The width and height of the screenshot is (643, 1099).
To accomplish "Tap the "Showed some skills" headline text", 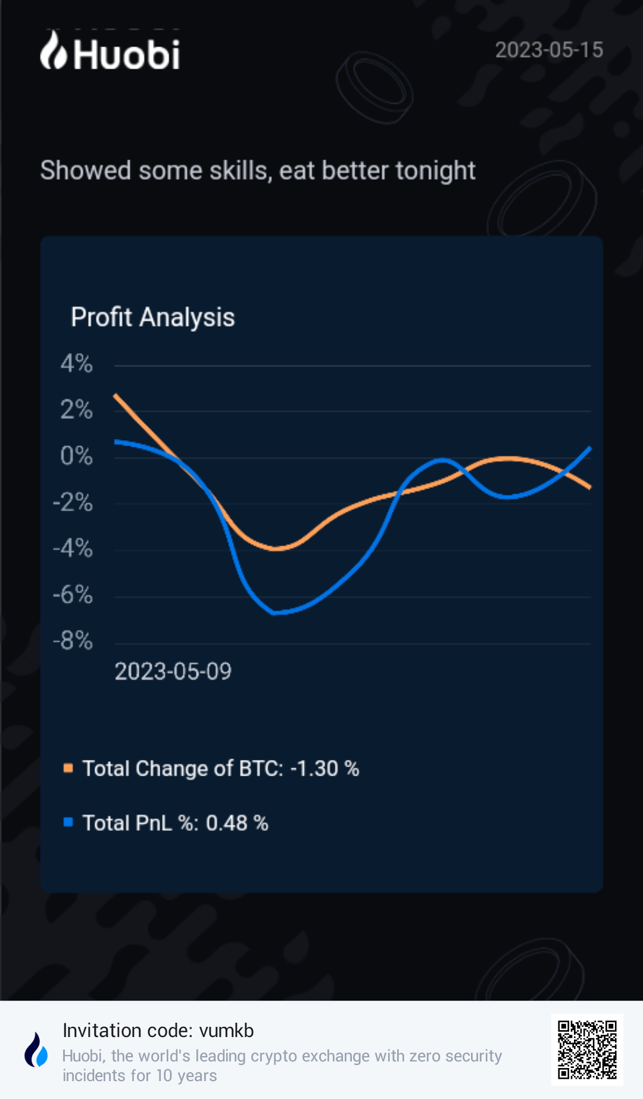I will pos(257,170).
